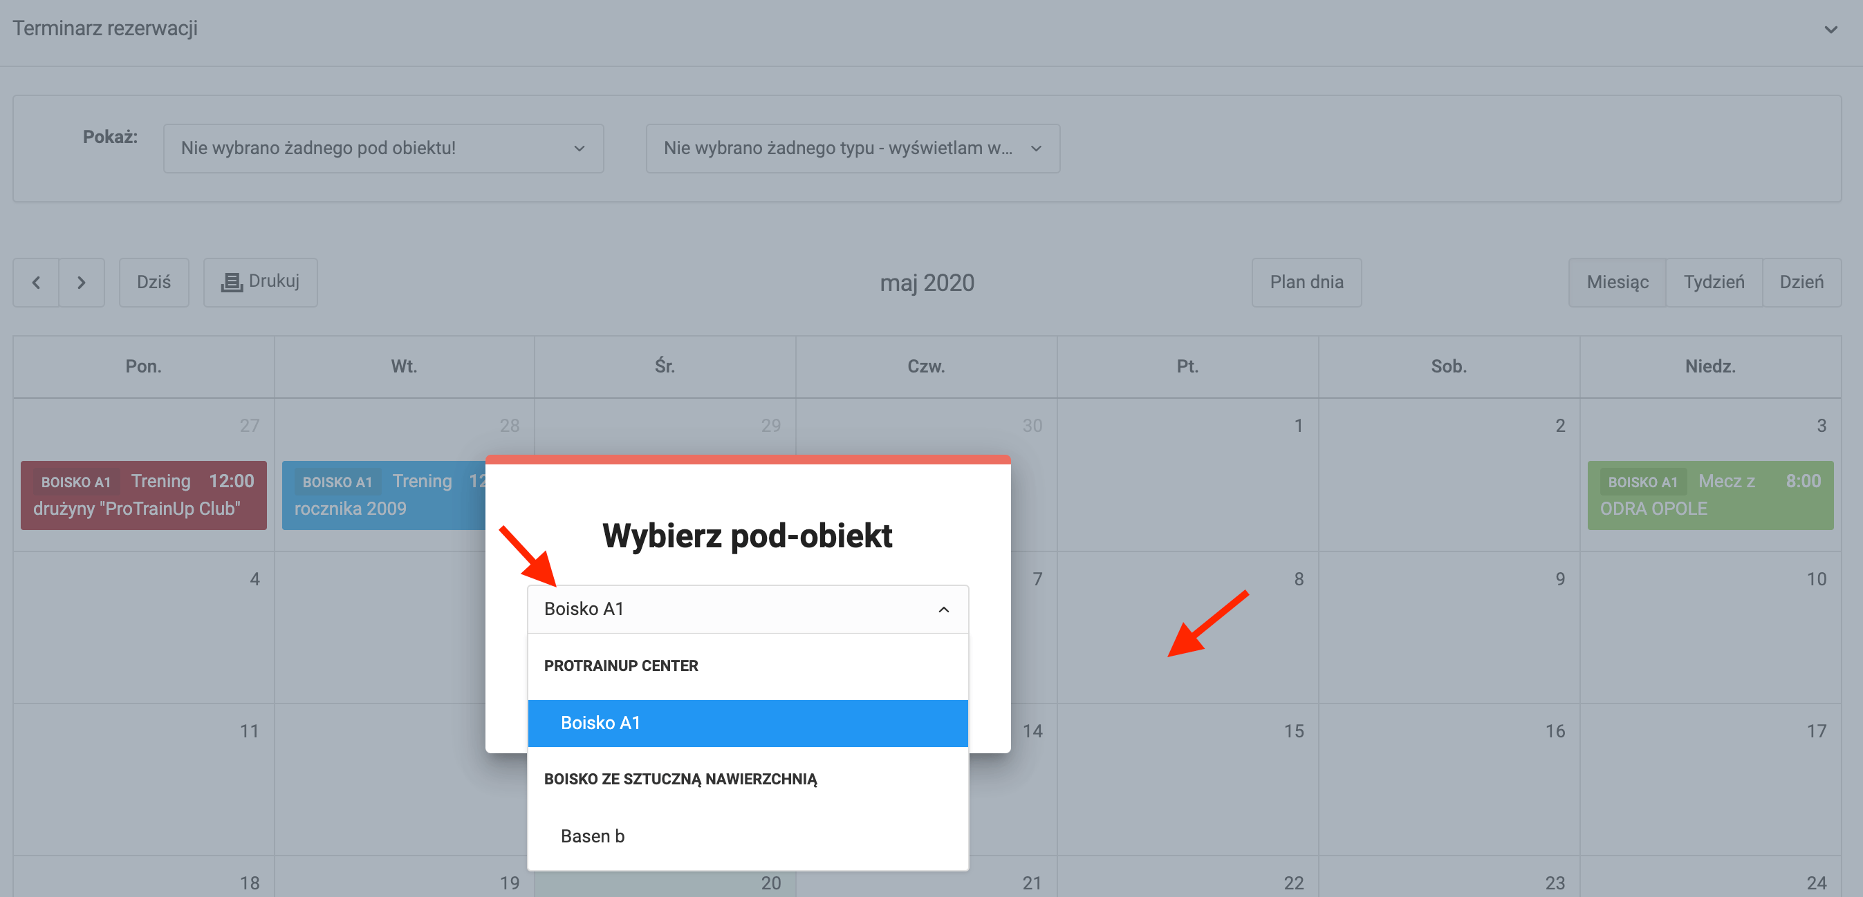Select Boisko A1 option in list
This screenshot has height=897, width=1863.
tap(747, 723)
